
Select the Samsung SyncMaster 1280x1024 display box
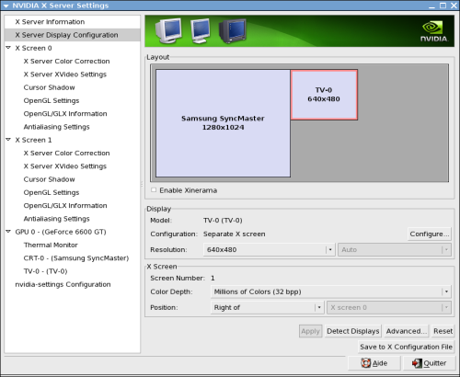(x=223, y=123)
